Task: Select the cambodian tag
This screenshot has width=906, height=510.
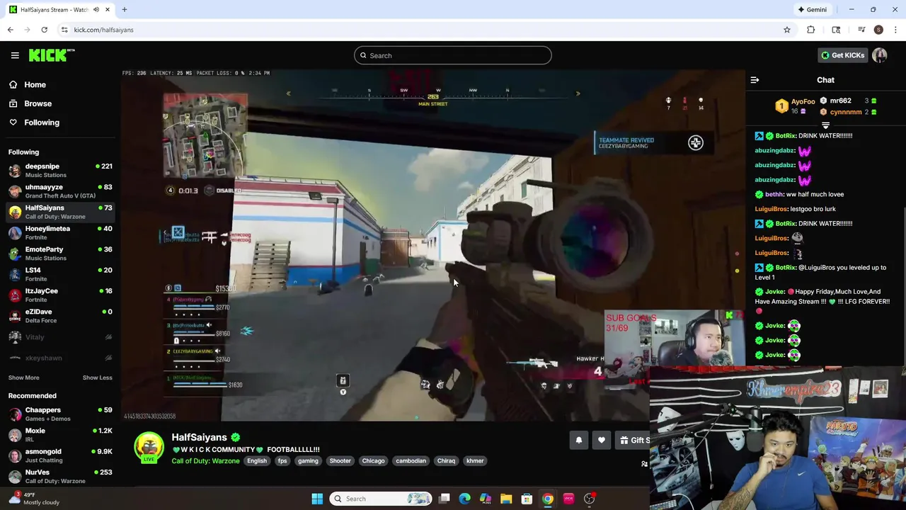Action: point(411,461)
